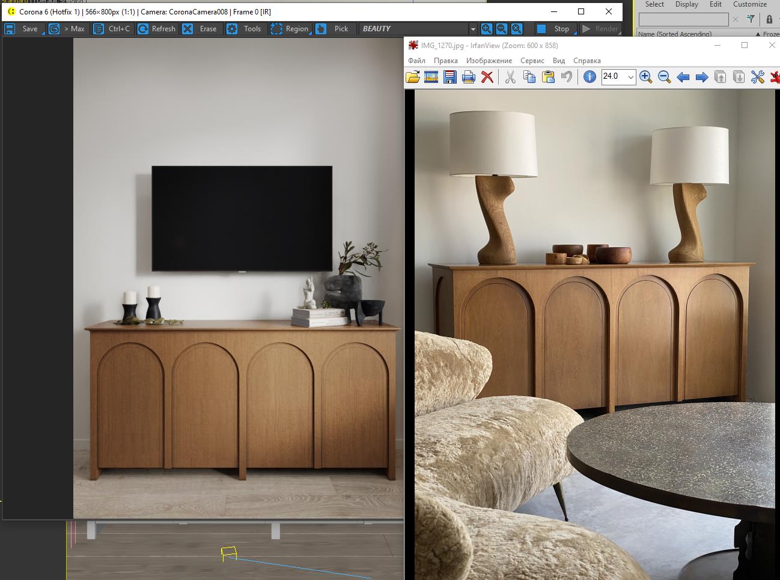Print the image in IrfanView
The height and width of the screenshot is (580, 780).
(x=469, y=77)
